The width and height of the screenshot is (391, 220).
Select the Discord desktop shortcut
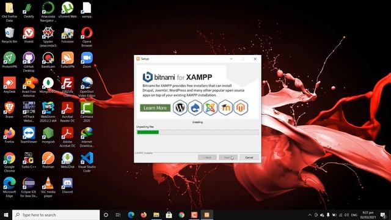pos(67,185)
